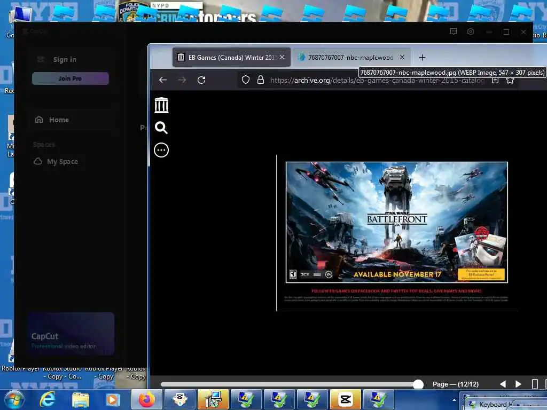The image size is (547, 410).
Task: Switch to 76870767007-nbc-maplewood tab
Action: [351, 57]
